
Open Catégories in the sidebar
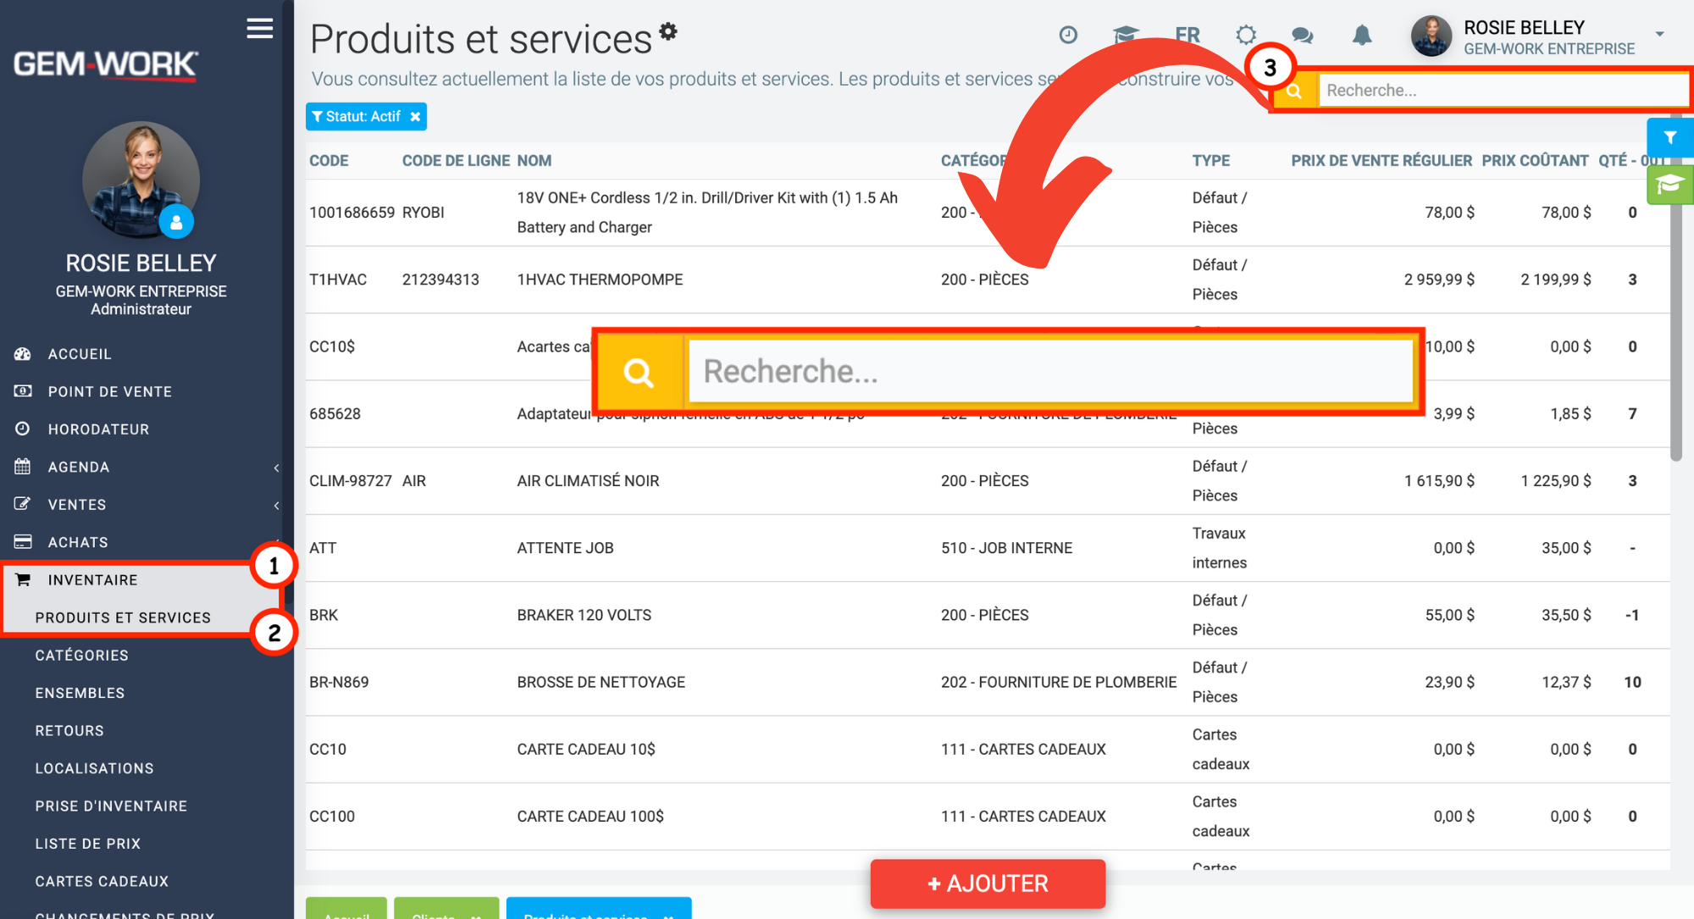[x=82, y=656]
